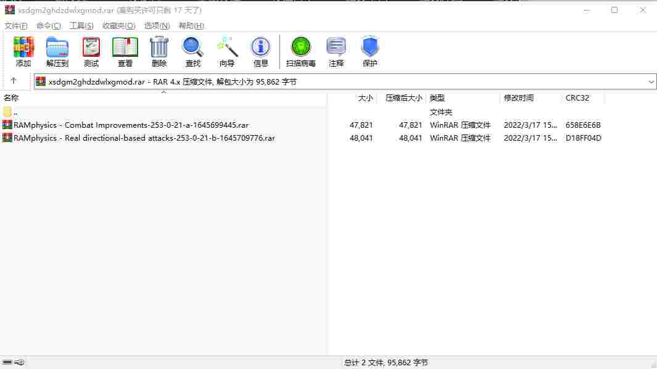The height and width of the screenshot is (369, 657).
Task: Click the 删除 (Delete) trash icon
Action: tap(159, 47)
